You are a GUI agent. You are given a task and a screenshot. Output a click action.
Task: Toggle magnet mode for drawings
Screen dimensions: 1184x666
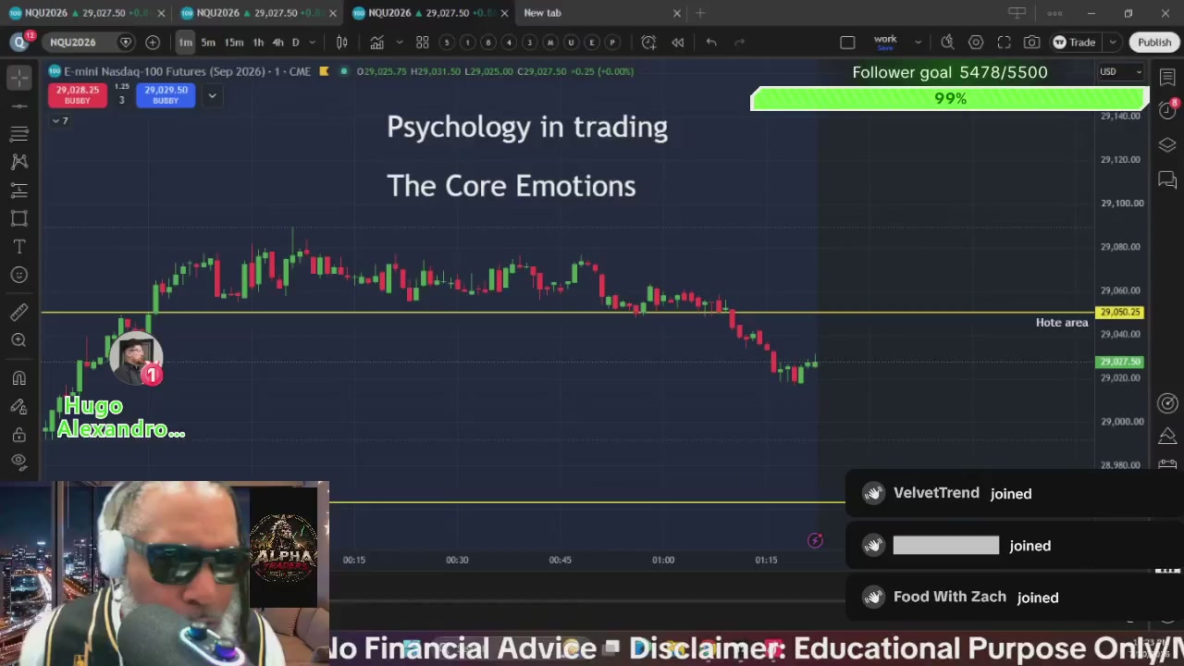point(19,378)
